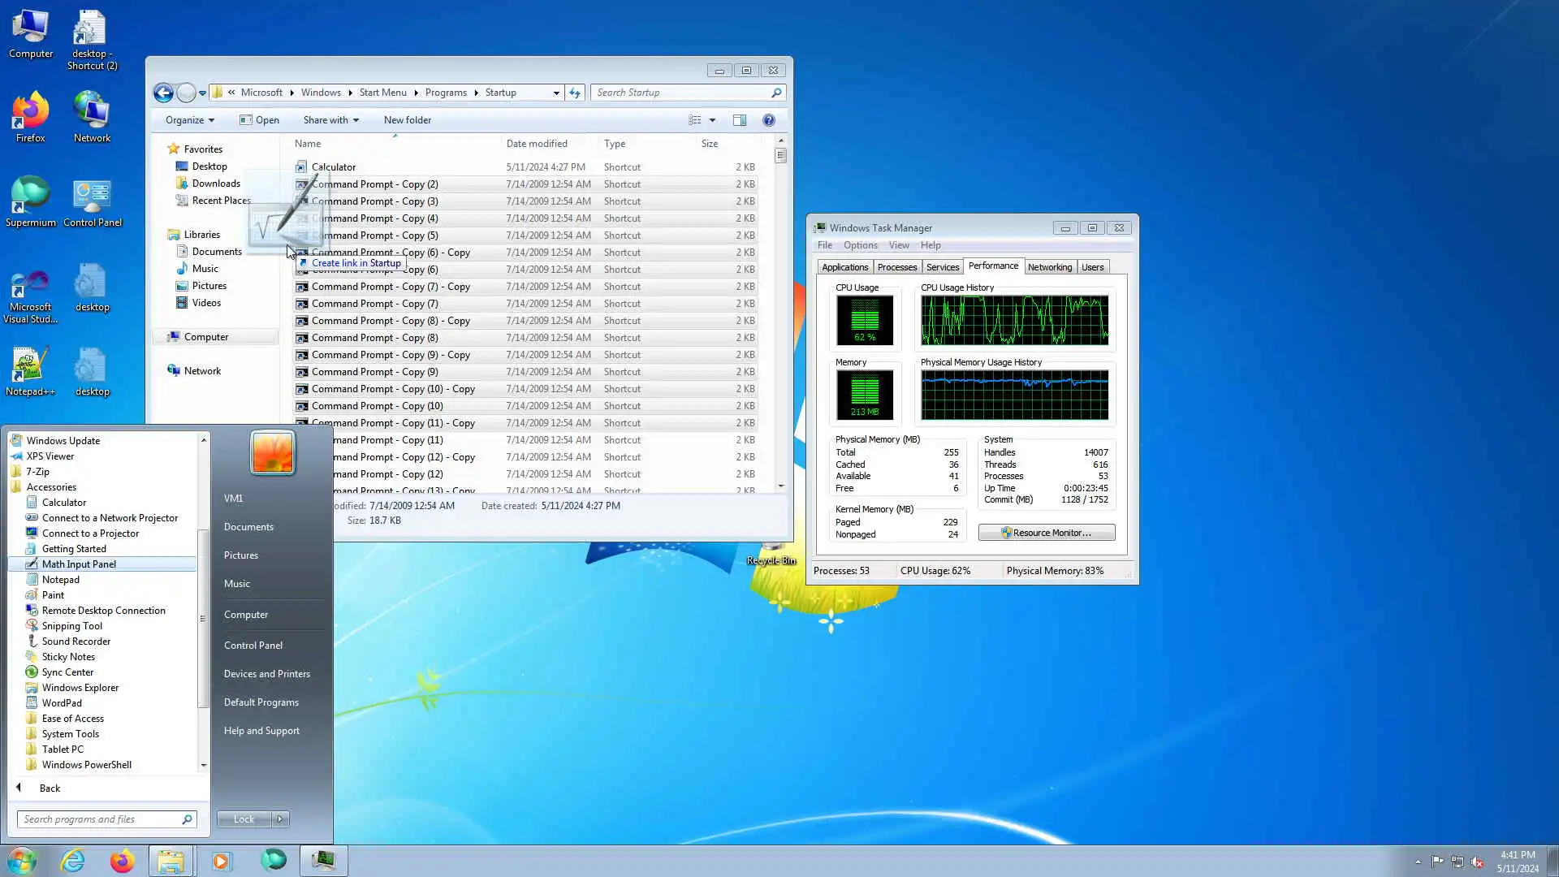Open Snipping Tool in Accessories
This screenshot has height=877, width=1559.
[x=71, y=626]
